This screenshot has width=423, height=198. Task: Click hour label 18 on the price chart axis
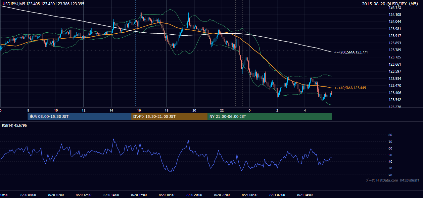coord(166,110)
